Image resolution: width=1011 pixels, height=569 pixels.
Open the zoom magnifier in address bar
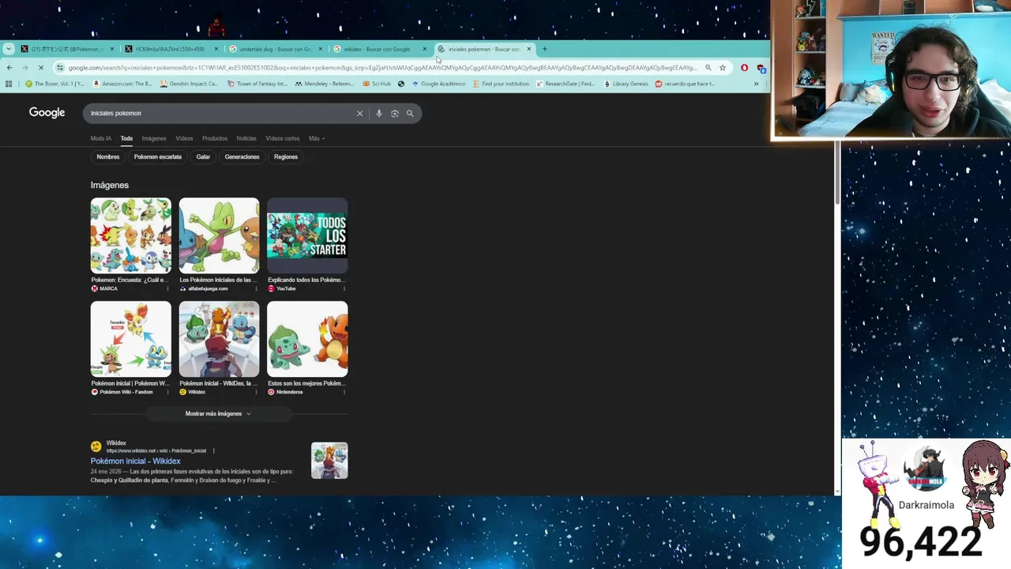pos(708,68)
